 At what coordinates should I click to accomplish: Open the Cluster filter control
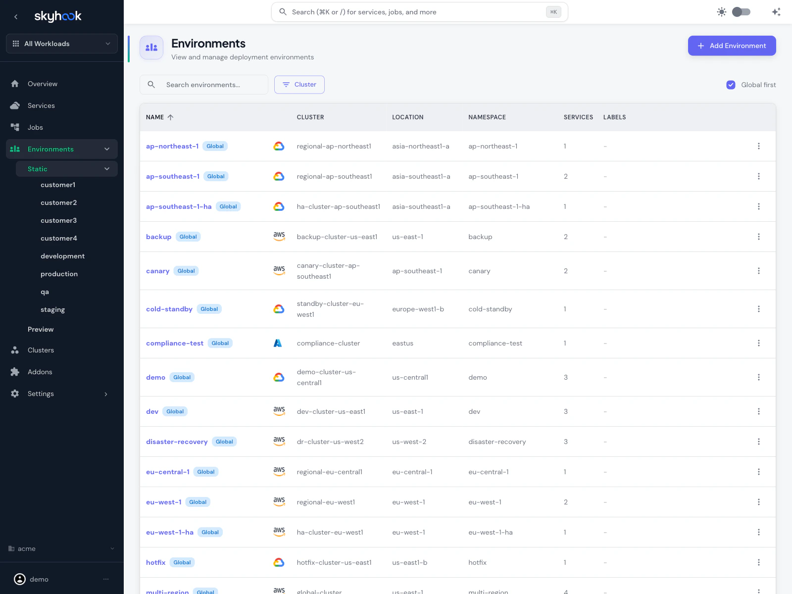click(299, 84)
